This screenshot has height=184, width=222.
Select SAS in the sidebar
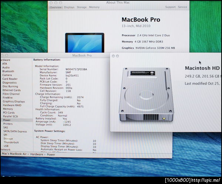(6, 127)
